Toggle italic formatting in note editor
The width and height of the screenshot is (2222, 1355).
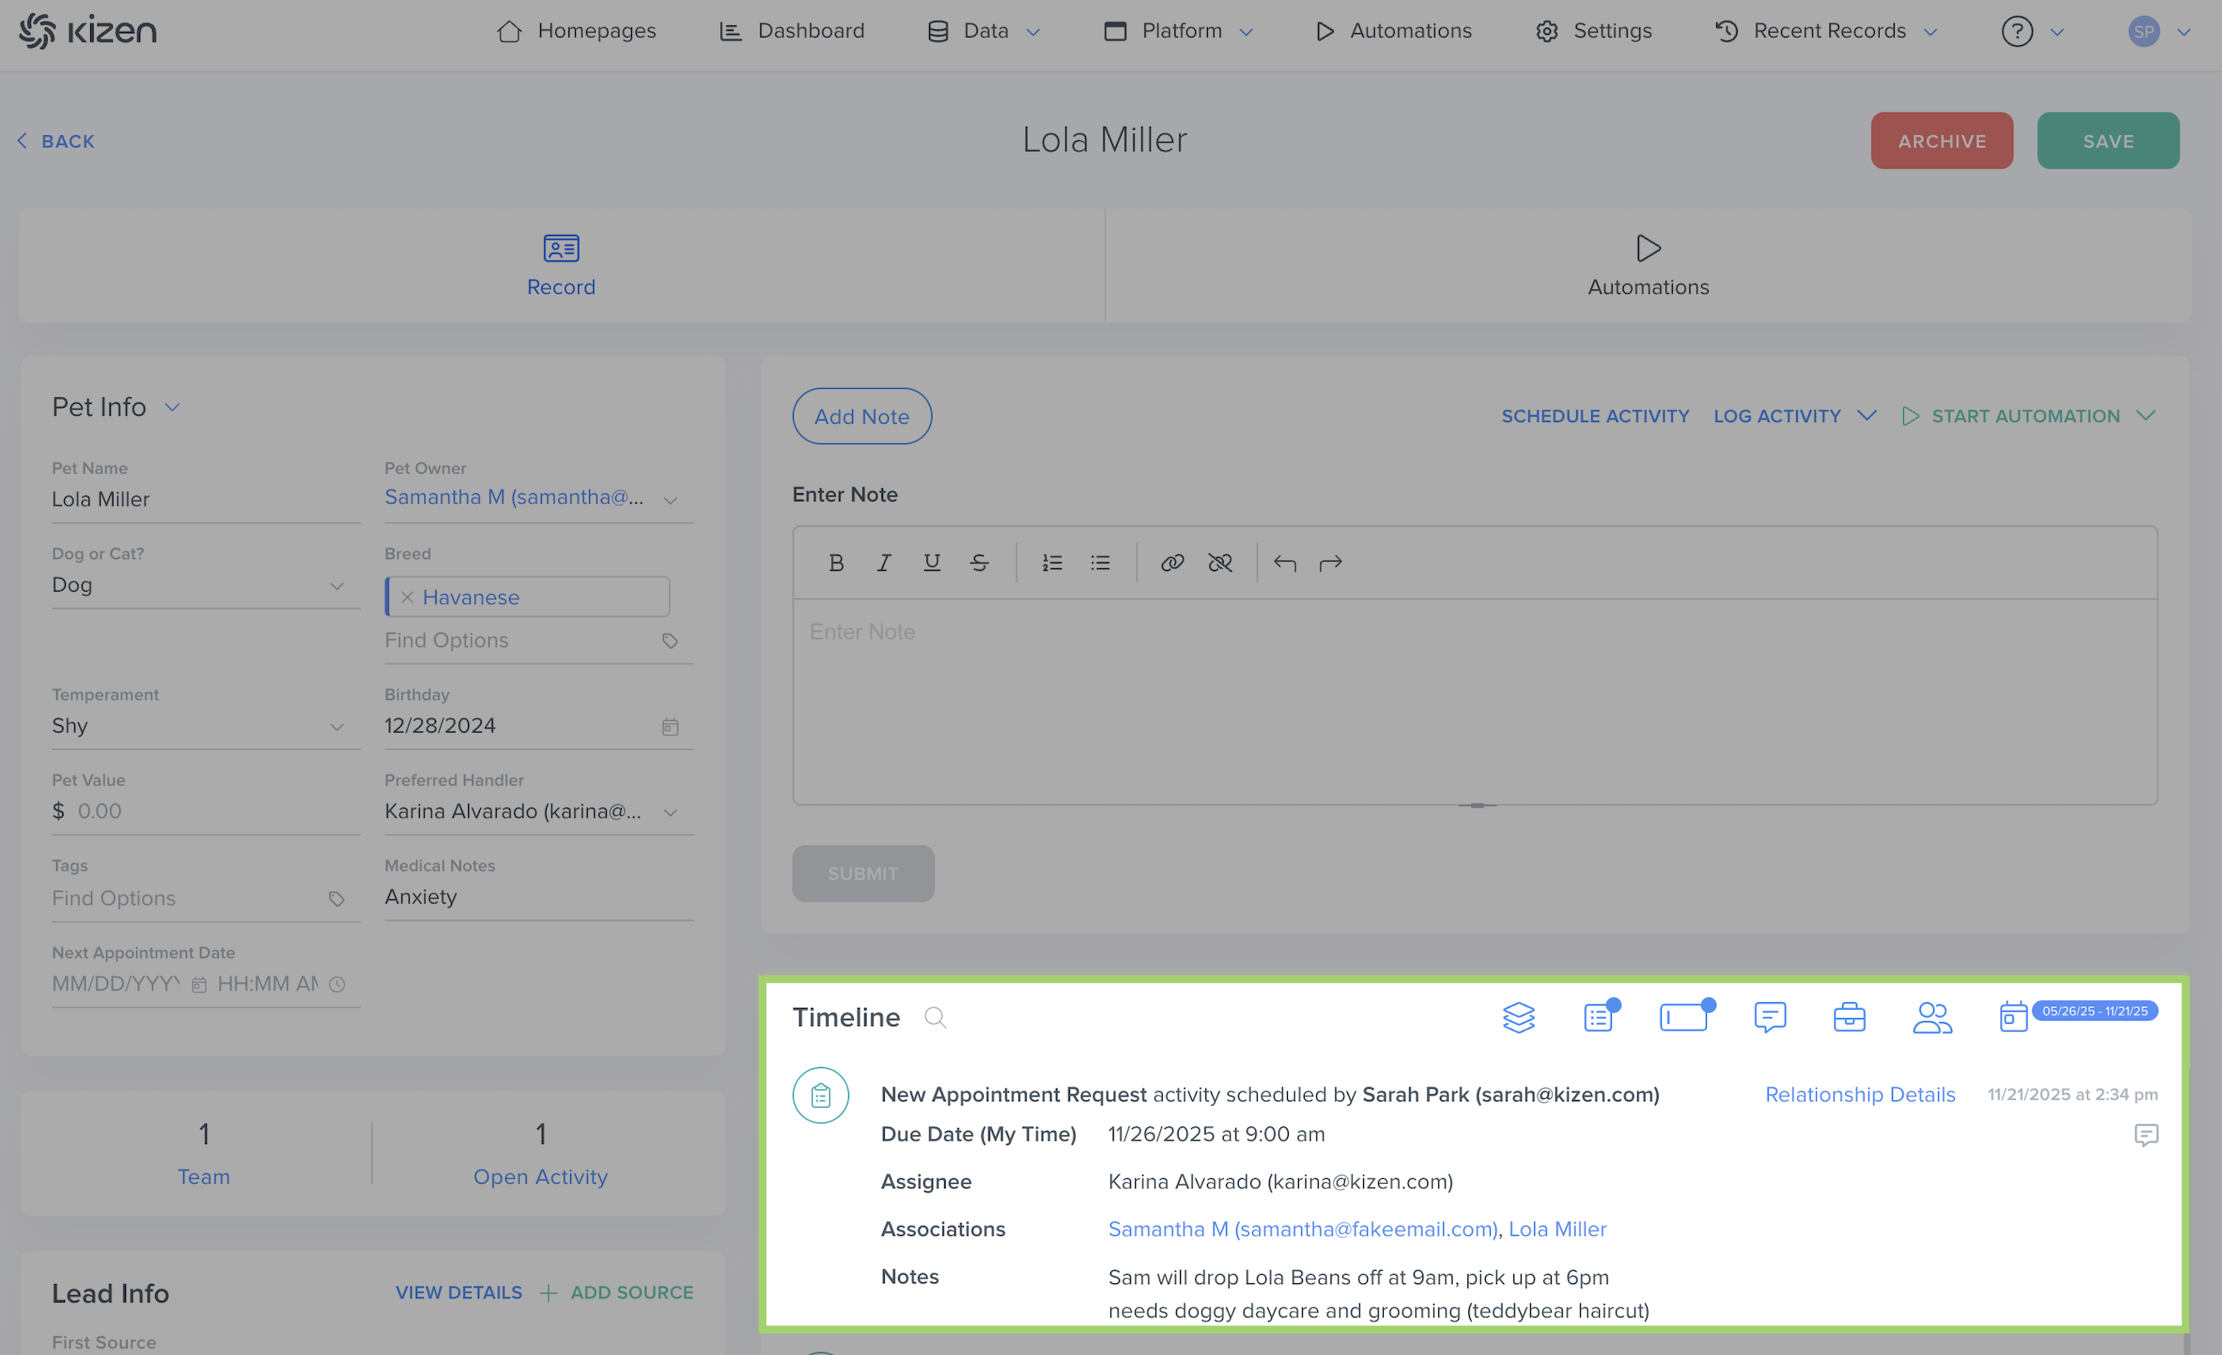tap(884, 562)
